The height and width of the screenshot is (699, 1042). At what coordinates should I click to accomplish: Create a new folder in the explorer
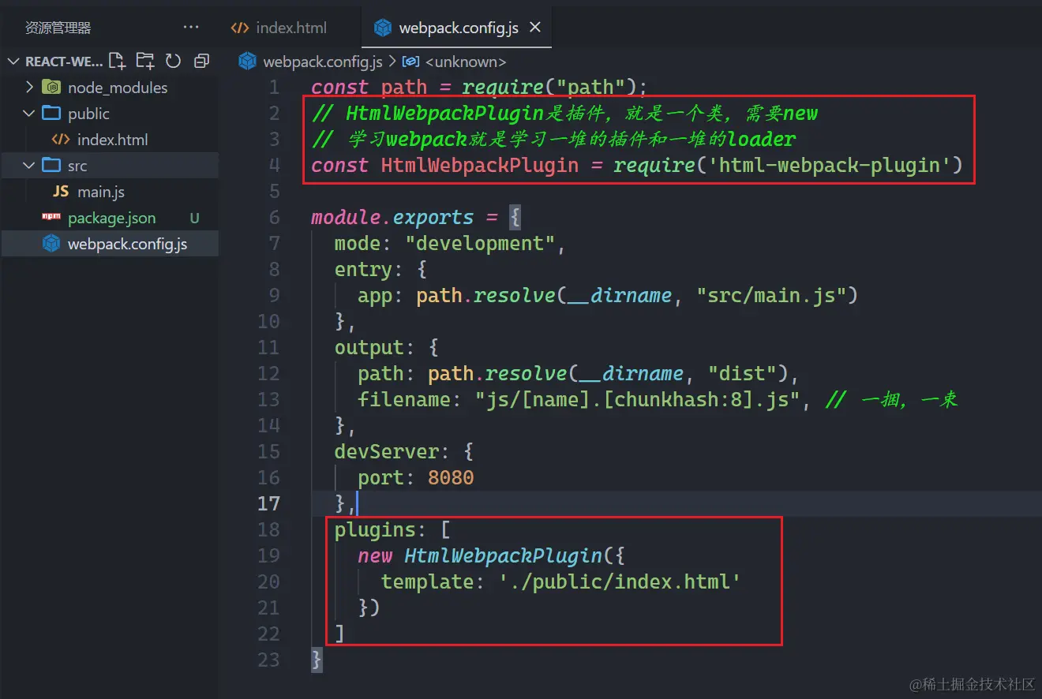click(144, 61)
